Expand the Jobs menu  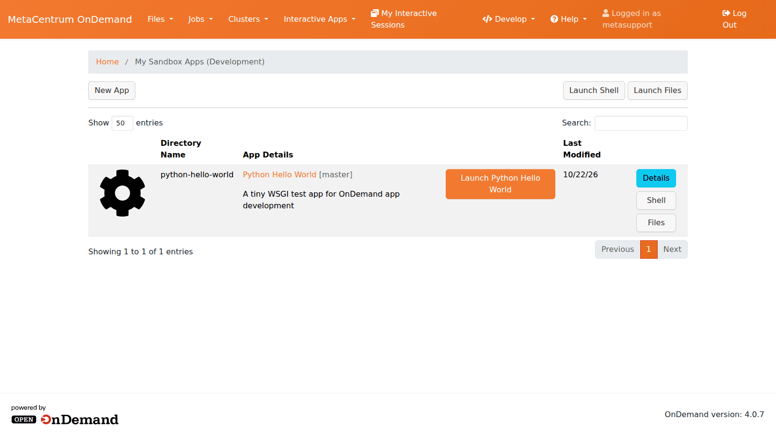[200, 19]
